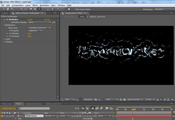
Task: Open the Blob Layer dropdown
Action: point(39,28)
